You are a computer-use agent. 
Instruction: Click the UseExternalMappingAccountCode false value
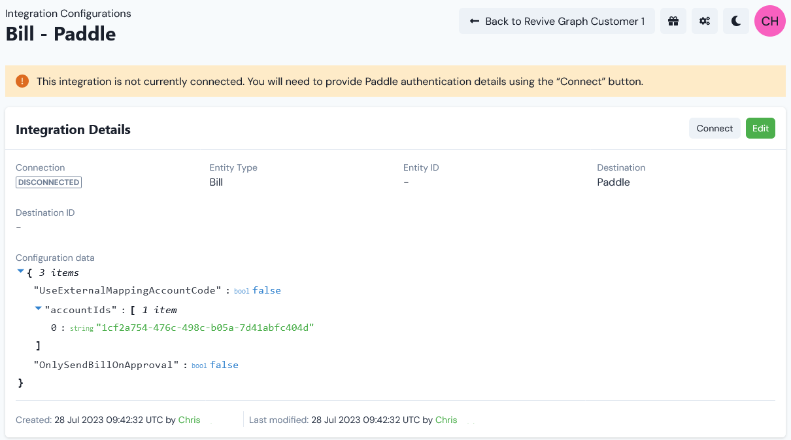(x=267, y=290)
